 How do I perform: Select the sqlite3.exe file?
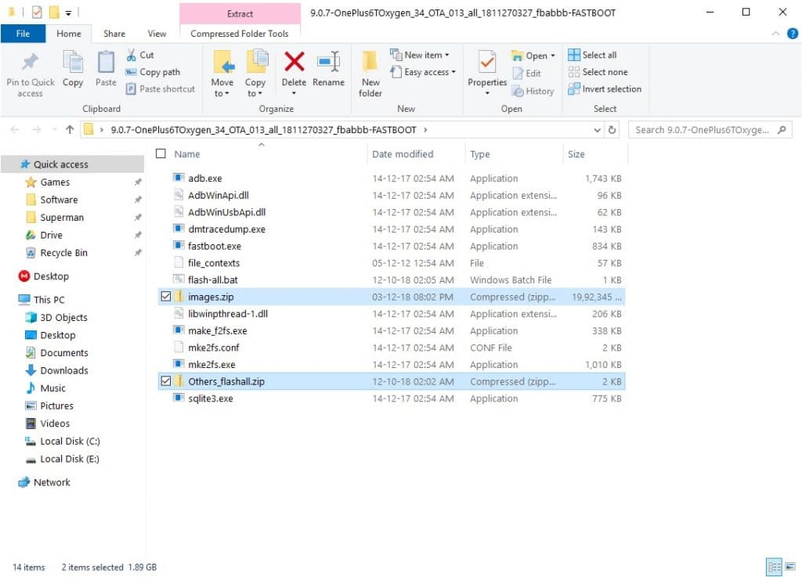[210, 398]
